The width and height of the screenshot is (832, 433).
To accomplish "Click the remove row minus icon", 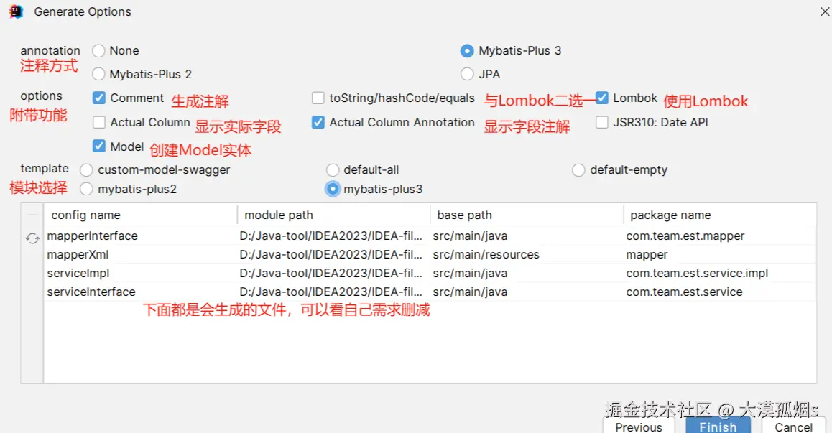I will [x=32, y=215].
